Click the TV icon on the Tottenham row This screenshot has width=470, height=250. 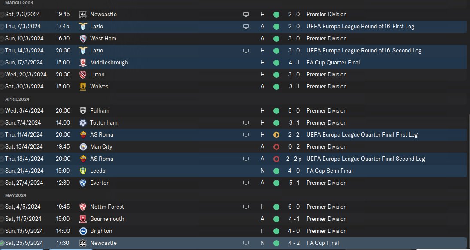click(x=246, y=122)
